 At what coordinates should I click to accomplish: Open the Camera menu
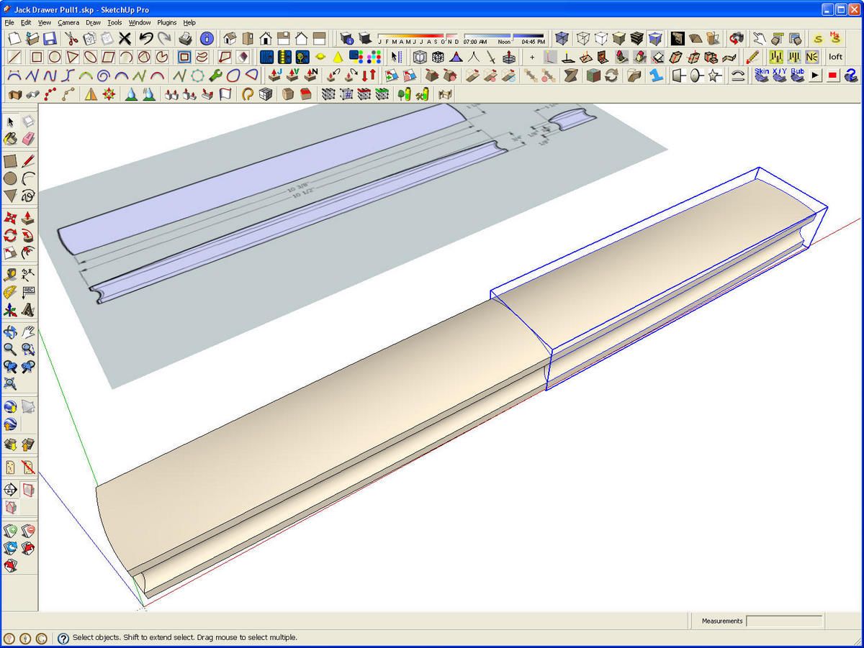(68, 22)
